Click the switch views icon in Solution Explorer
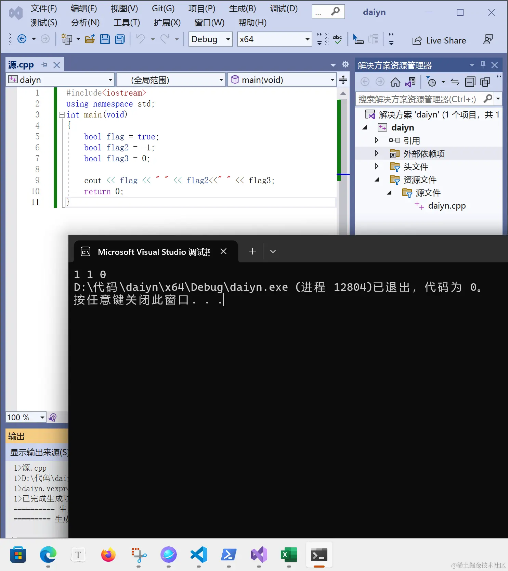 click(410, 82)
